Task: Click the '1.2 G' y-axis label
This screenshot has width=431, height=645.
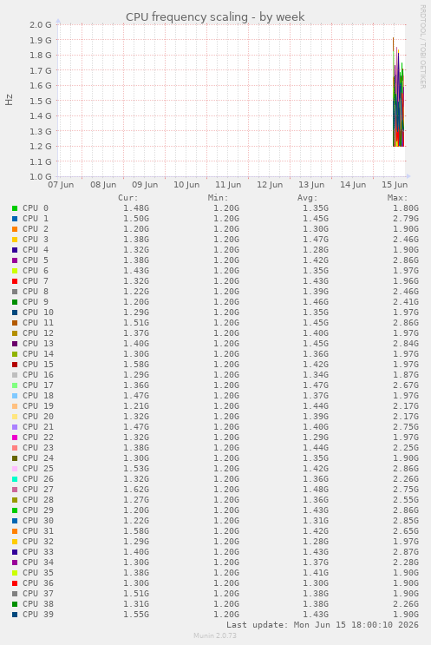Action: [40, 147]
